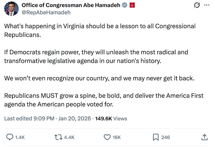215x147 pixels.
Task: Click the red affiliation badge beside name
Action: (x=132, y=5)
